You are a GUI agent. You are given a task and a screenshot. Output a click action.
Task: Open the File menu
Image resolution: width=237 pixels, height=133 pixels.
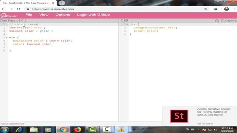(29, 15)
